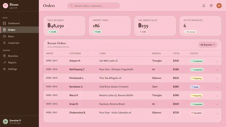Viewport: 226px width, 127px height.
Task: Open the help question mark icon
Action: [x=211, y=6]
